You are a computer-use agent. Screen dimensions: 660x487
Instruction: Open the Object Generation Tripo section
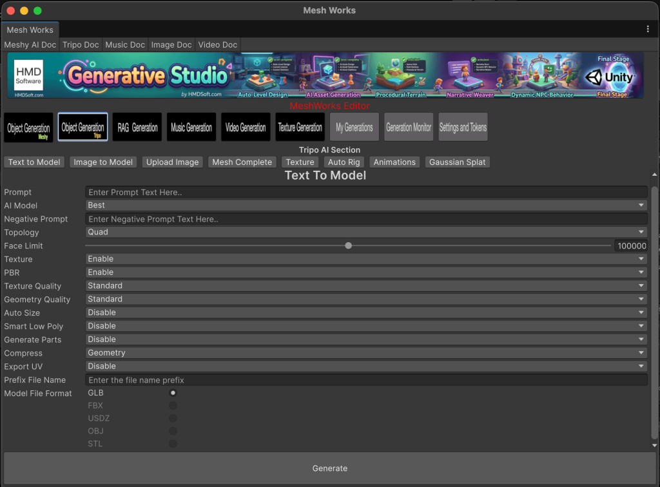click(83, 127)
